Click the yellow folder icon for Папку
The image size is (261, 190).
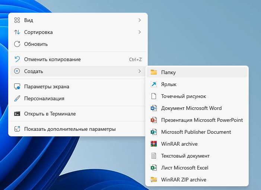[x=154, y=72]
